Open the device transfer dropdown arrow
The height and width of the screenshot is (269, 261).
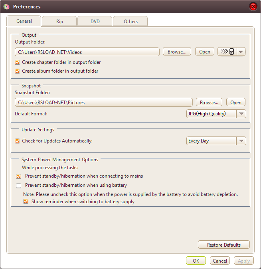pyautogui.click(x=241, y=51)
